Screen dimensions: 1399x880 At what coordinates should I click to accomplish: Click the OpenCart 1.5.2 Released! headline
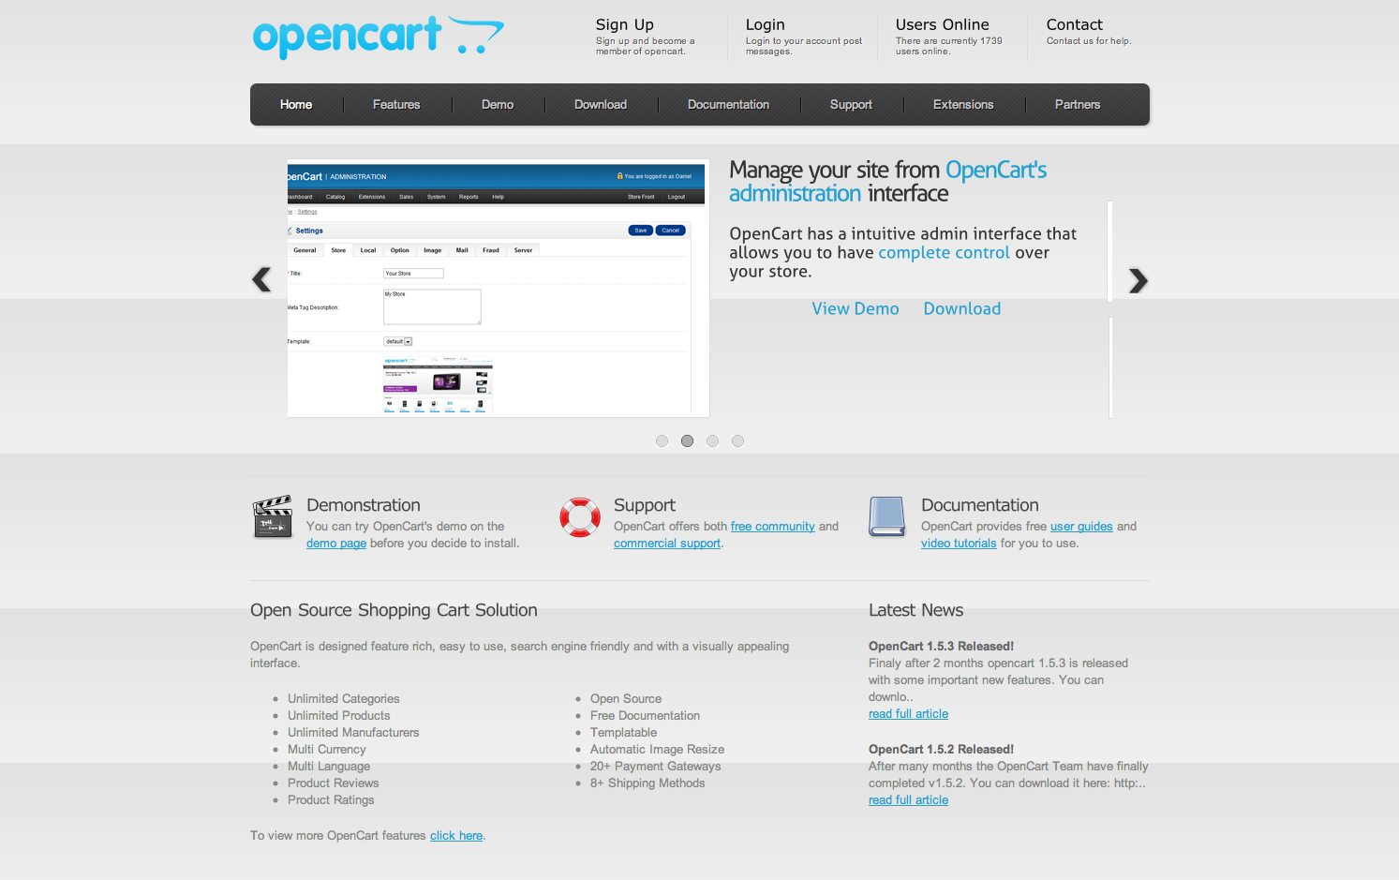tap(941, 750)
